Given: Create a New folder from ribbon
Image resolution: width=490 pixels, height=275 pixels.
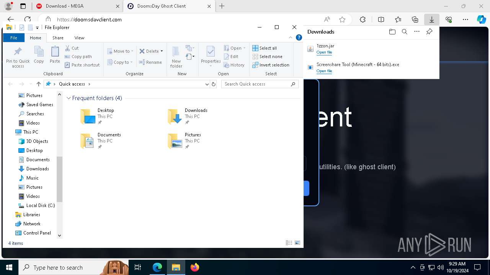Looking at the screenshot, I should [176, 57].
